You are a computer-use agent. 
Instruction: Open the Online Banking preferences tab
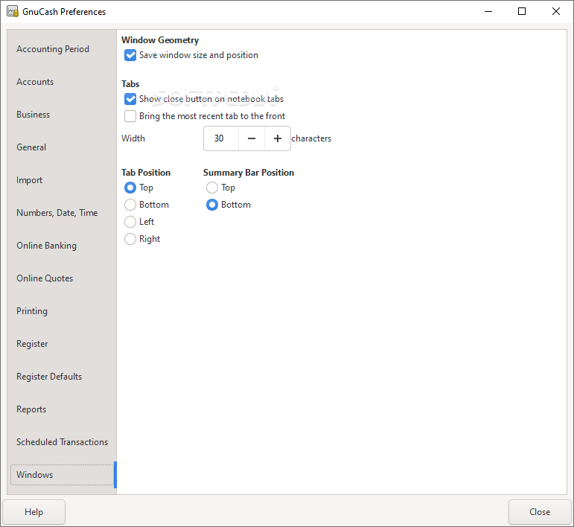tap(60, 246)
